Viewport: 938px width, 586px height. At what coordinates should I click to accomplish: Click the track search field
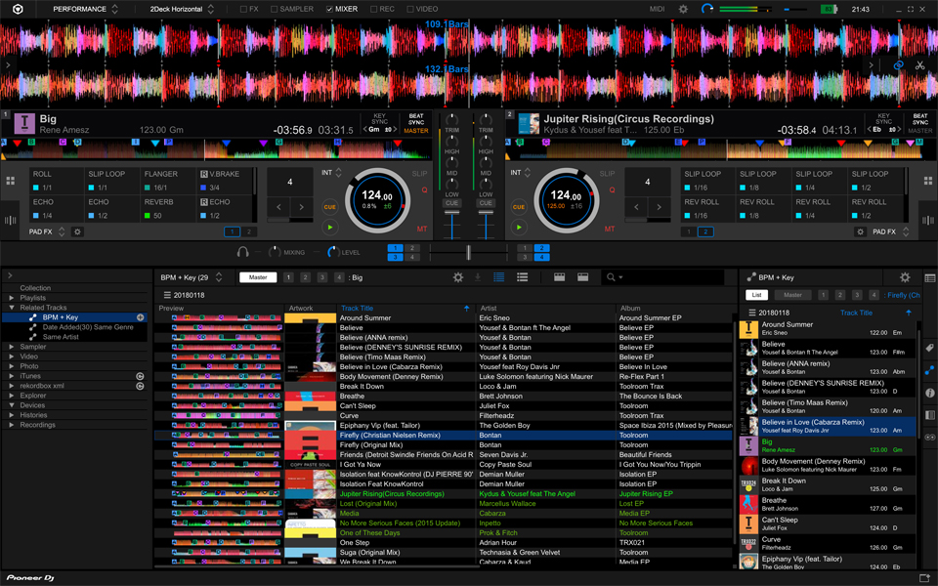click(662, 276)
